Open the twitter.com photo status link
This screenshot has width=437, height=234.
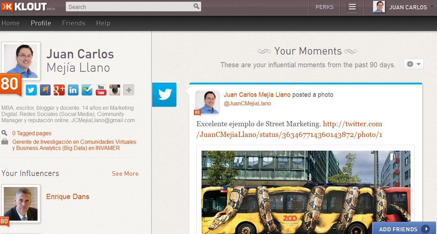point(289,129)
